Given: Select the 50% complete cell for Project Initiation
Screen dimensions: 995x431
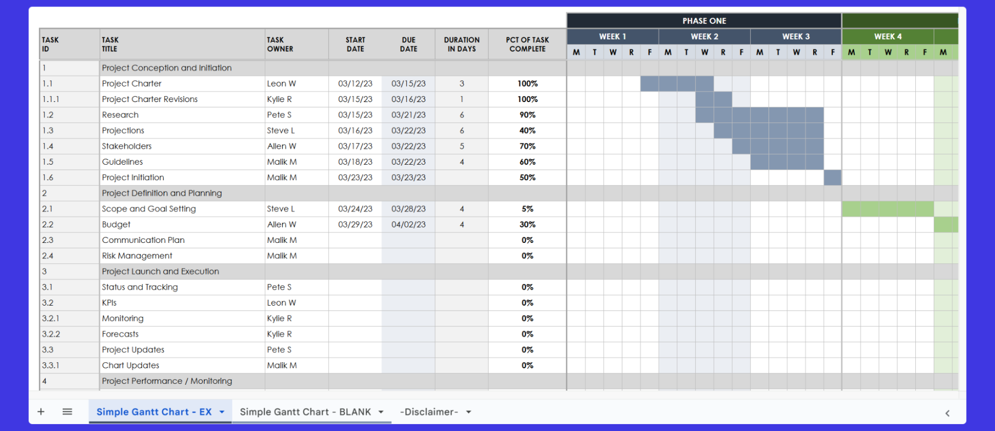Looking at the screenshot, I should pos(528,178).
